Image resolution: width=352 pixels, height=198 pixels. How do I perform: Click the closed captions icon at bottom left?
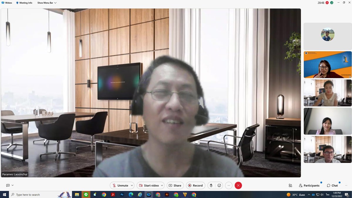pyautogui.click(x=8, y=185)
